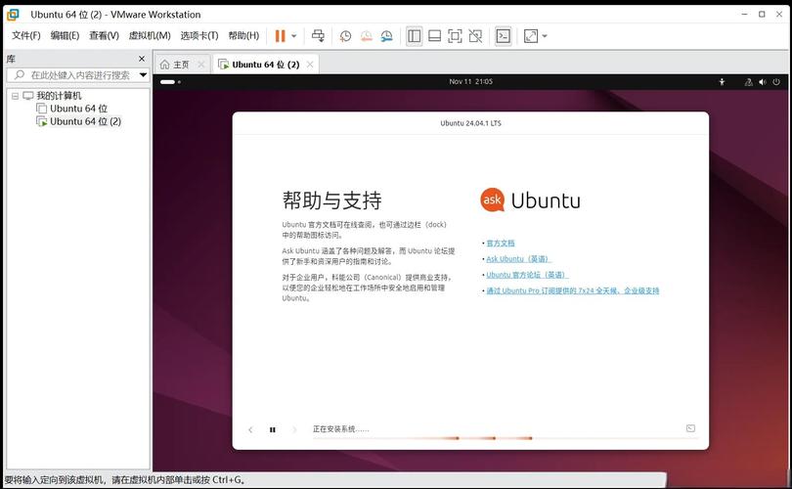Screen dimensions: 792x489
Task: Select the Ubuntu 64 位 (2) tab
Action: pos(266,65)
